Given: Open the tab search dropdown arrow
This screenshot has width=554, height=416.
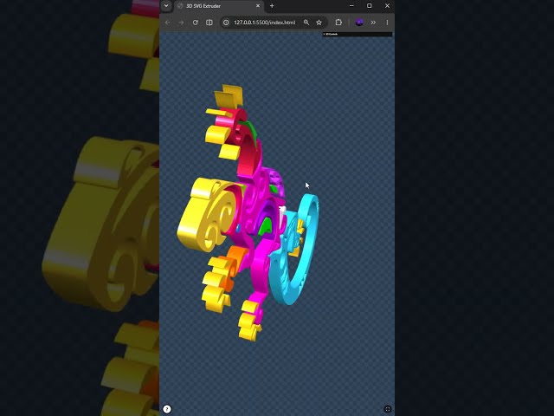Looking at the screenshot, I should (x=166, y=6).
